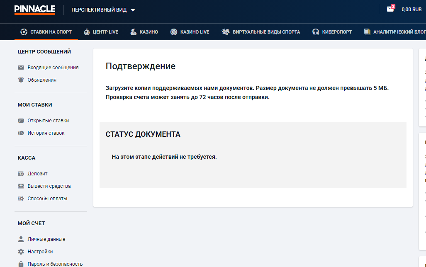Screen dimensions: 426x267
Task: Select the Ставки на спорт tab
Action: pyautogui.click(x=46, y=32)
